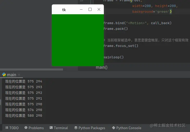Click output line '575 294'
190x132 pixels.
click(x=24, y=81)
